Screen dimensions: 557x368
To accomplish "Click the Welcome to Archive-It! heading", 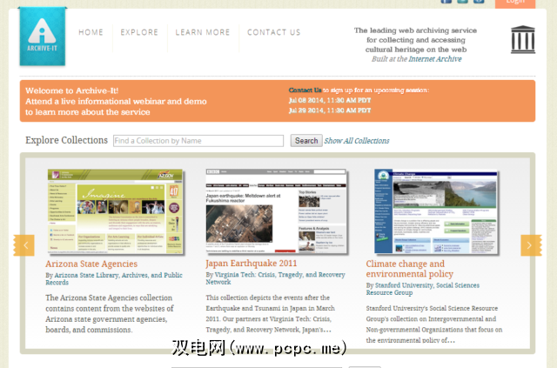I will (71, 90).
